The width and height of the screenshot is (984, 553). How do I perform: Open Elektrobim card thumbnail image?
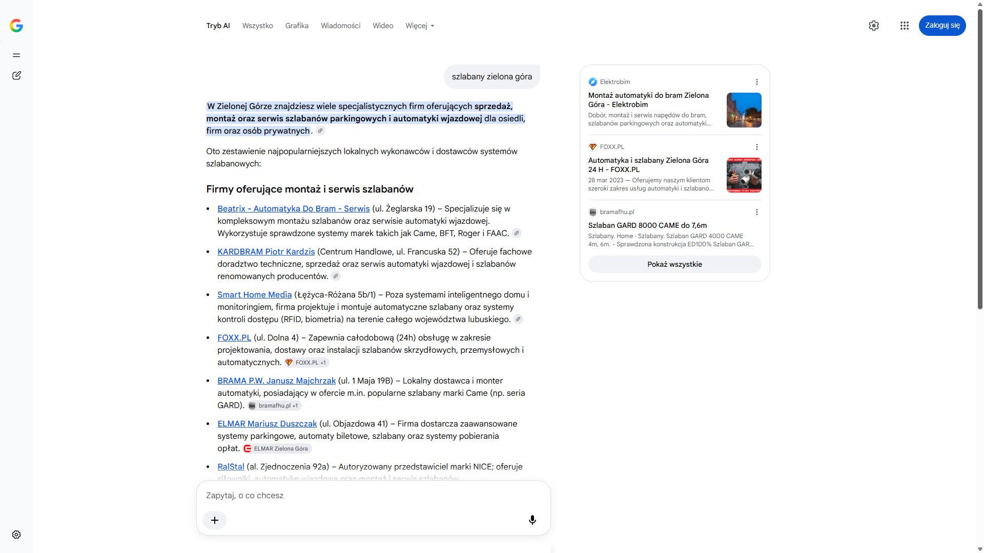(744, 110)
